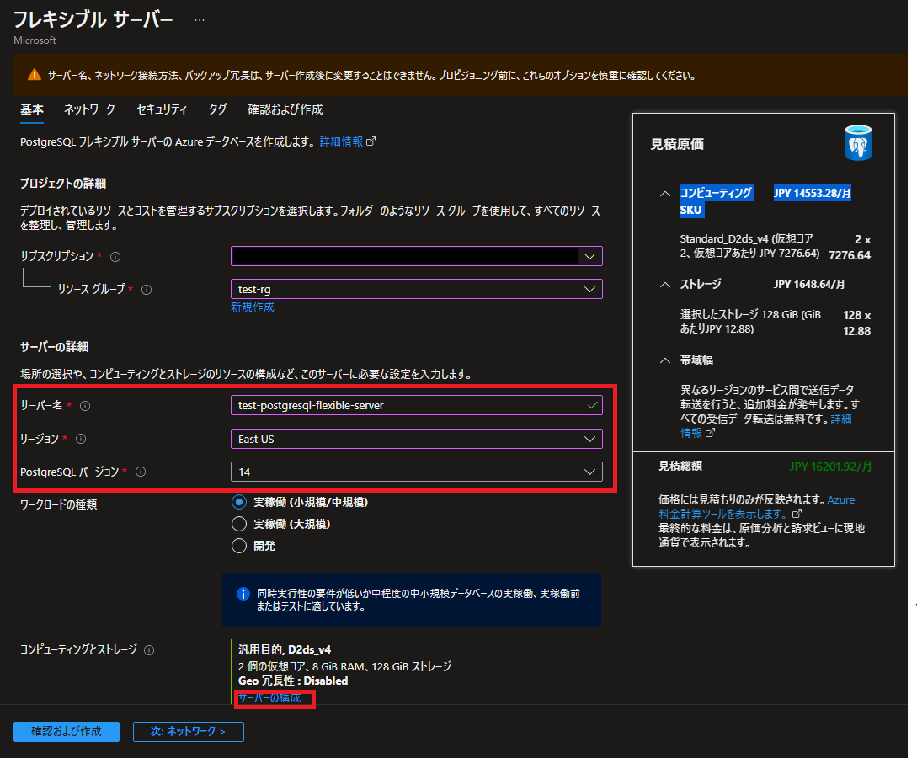Switch to the 基本 tab

coord(32,109)
